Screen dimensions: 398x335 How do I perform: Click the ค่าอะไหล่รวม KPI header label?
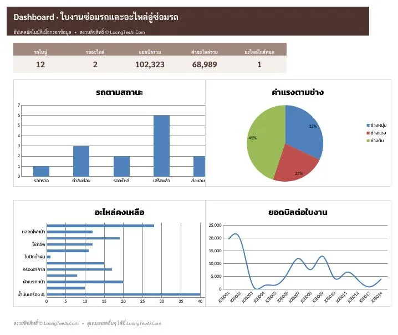pyautogui.click(x=205, y=52)
